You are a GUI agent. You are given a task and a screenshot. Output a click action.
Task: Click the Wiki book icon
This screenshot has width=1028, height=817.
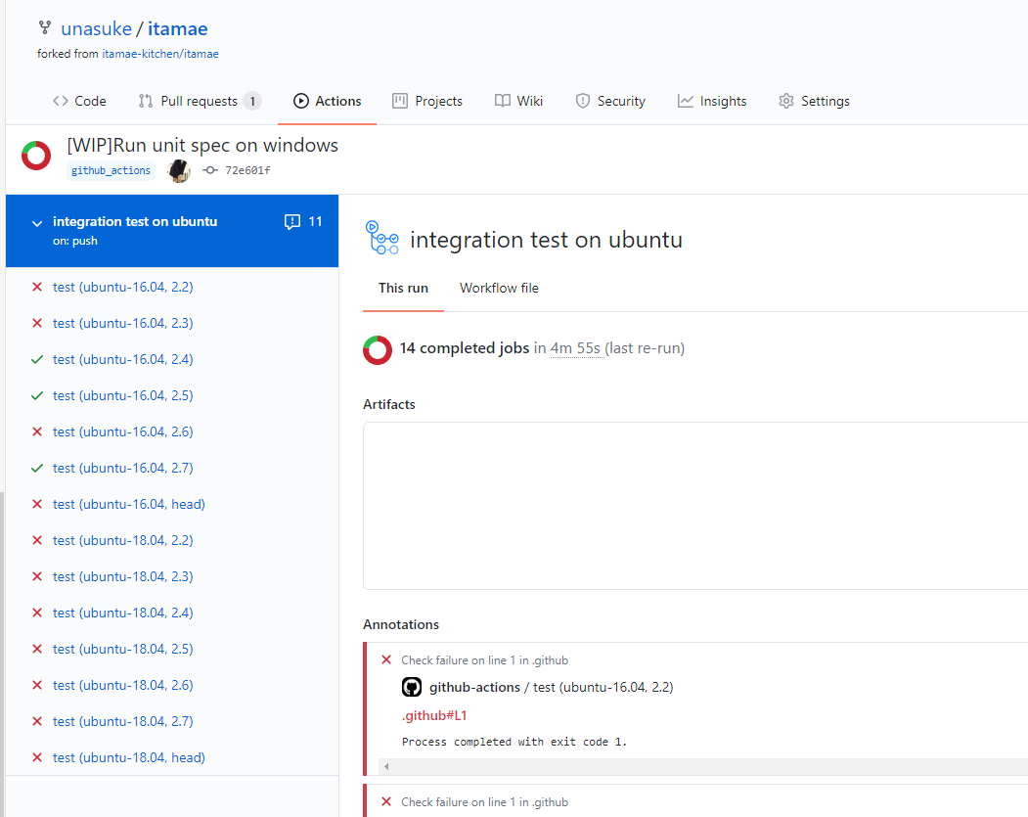502,101
